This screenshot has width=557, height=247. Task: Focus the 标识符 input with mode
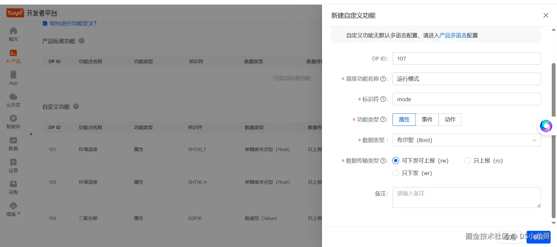tap(466, 99)
